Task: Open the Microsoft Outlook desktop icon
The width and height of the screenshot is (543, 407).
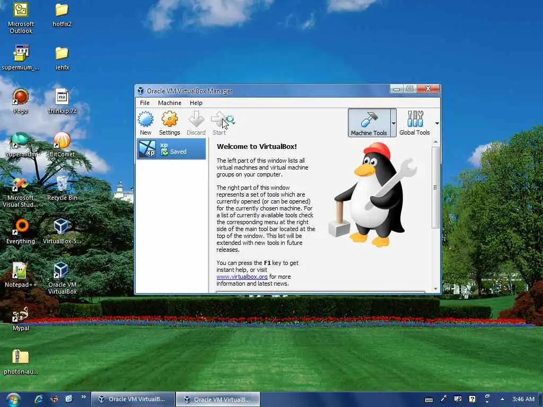Action: coord(21,18)
